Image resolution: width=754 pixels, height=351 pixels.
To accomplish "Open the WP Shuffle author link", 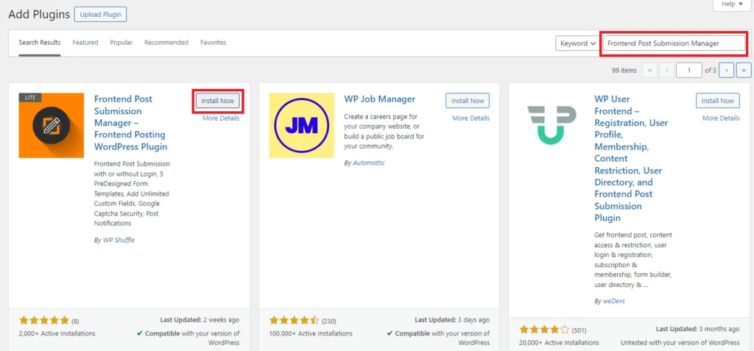I will (x=119, y=241).
